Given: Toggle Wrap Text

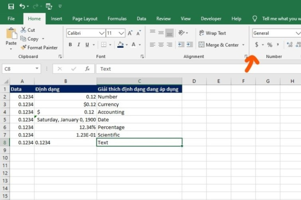Looking at the screenshot, I should [212, 33].
